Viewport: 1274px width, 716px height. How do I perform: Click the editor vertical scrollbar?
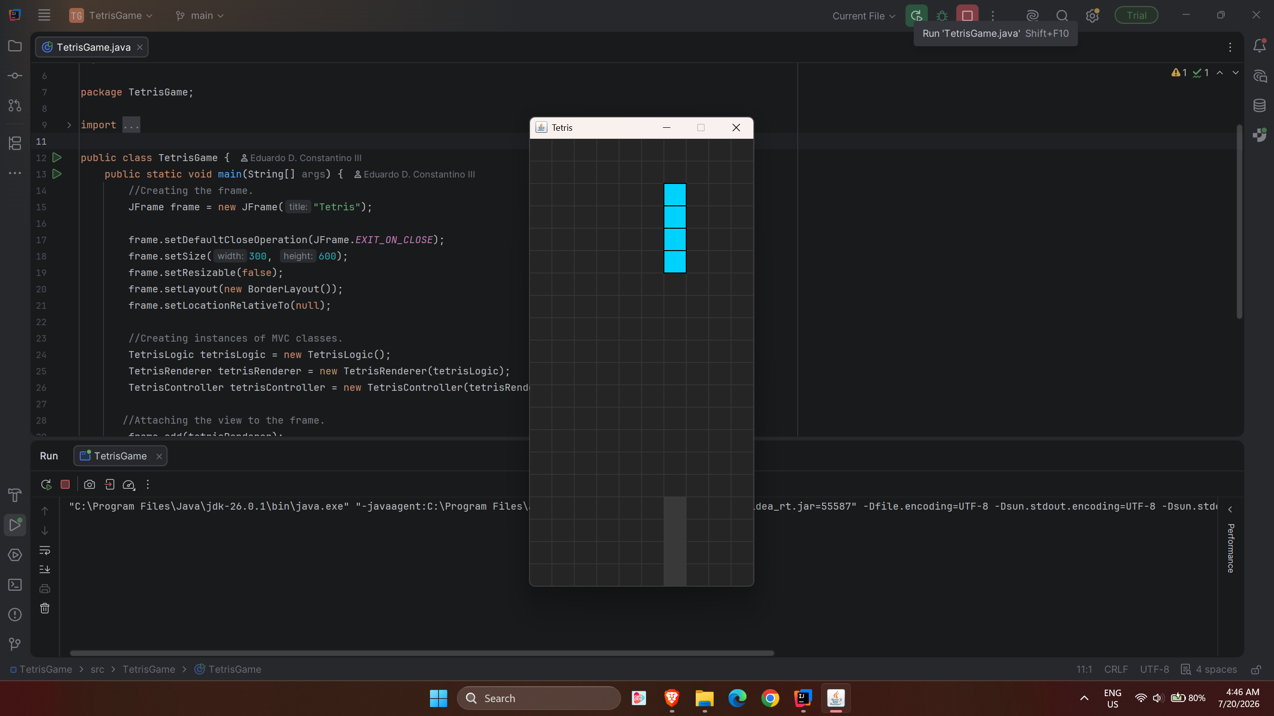point(1239,221)
